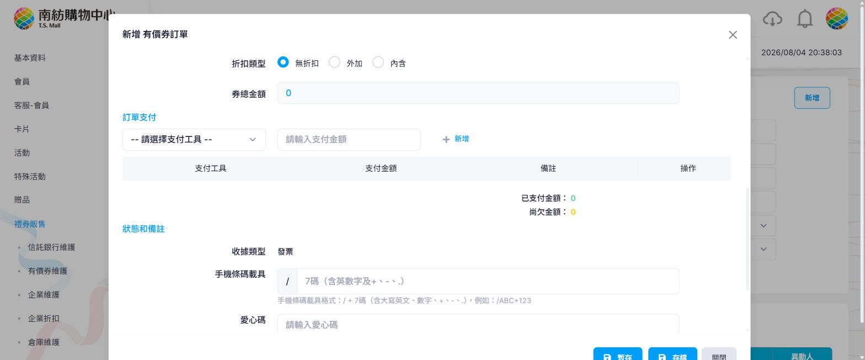
Task: Click the 狀態和備註 section heading
Action: pyautogui.click(x=143, y=229)
